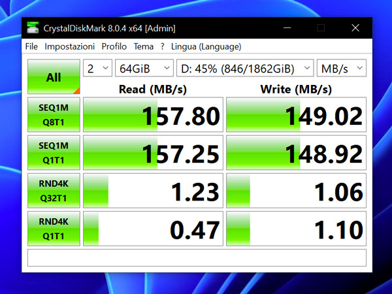The height and width of the screenshot is (294, 392).
Task: Click the CrystalDiskMark app icon in title bar
Action: click(33, 27)
